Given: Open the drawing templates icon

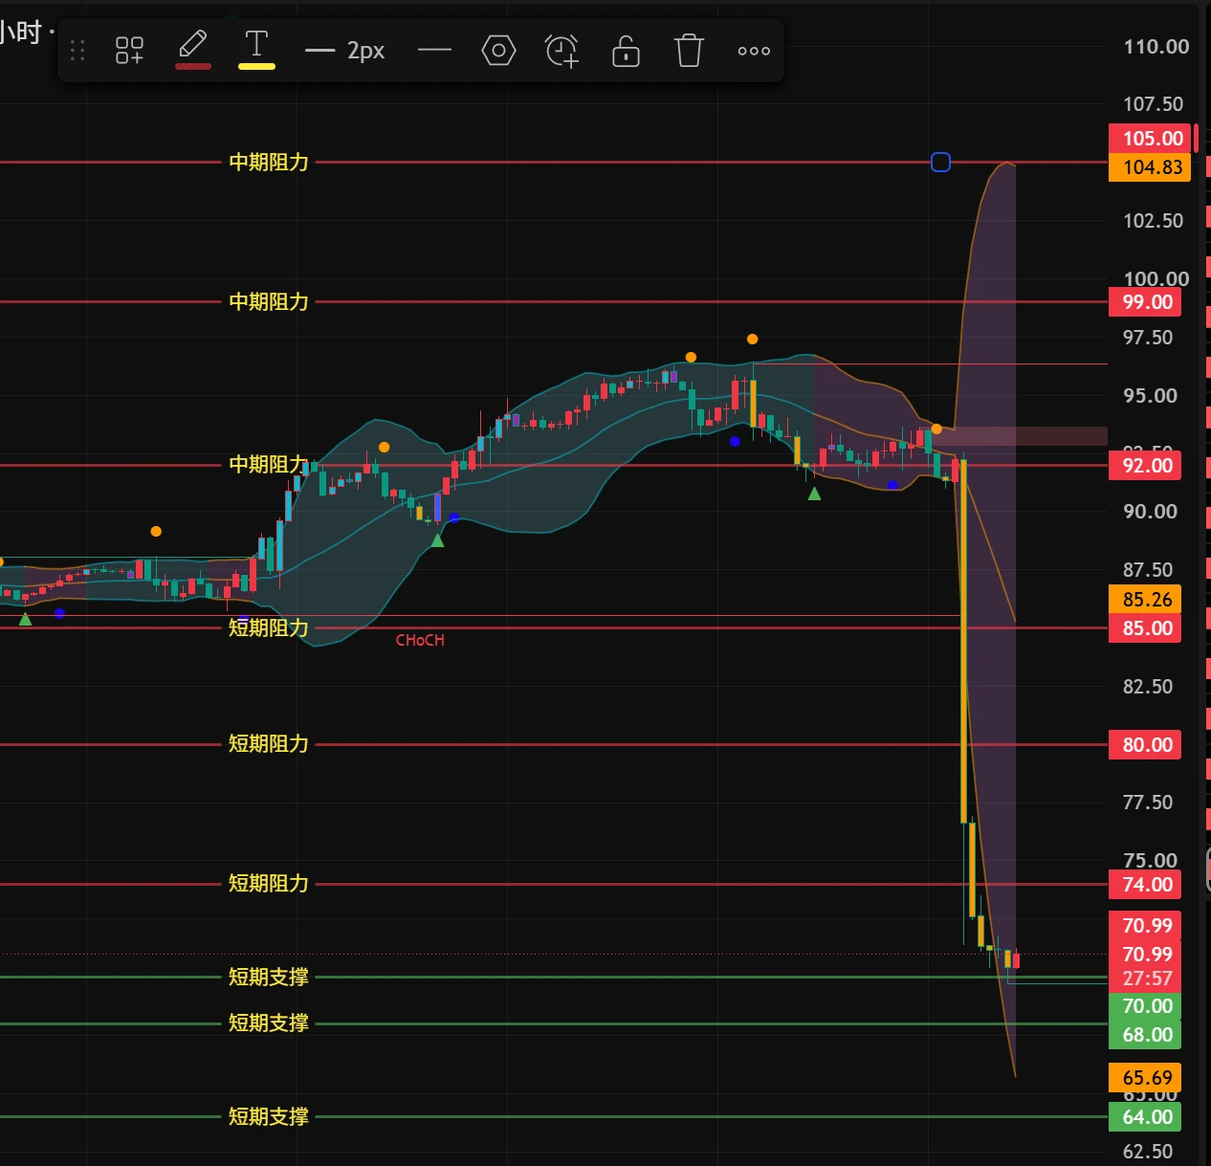Looking at the screenshot, I should 129,50.
